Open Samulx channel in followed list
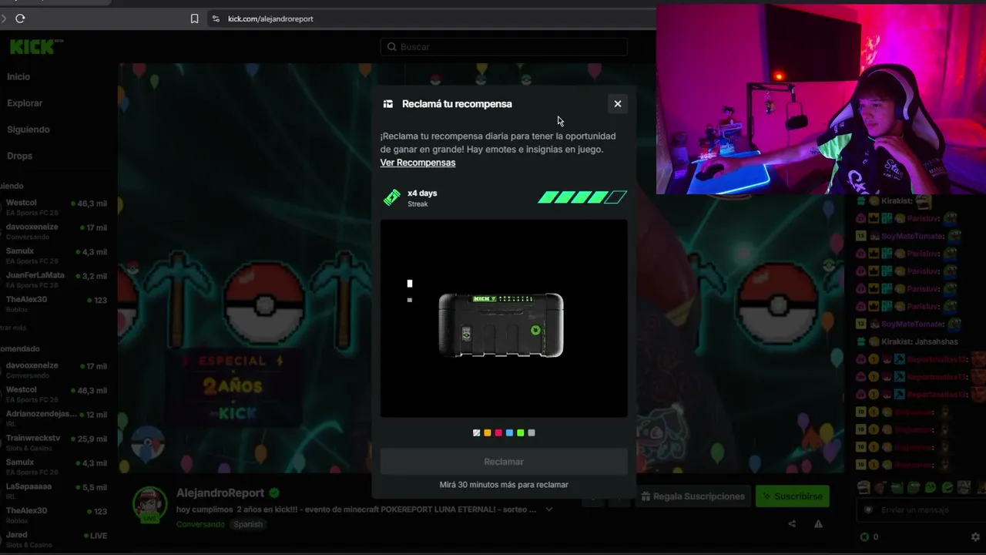This screenshot has height=555, width=986. (55, 255)
